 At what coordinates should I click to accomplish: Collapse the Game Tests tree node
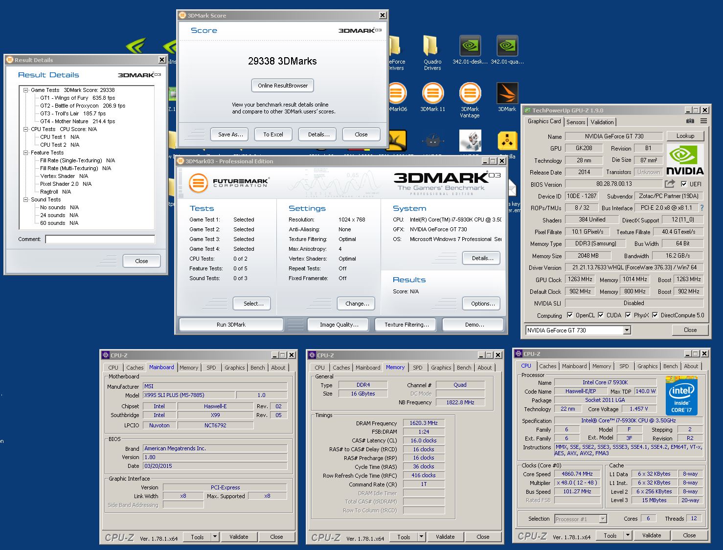(26, 90)
